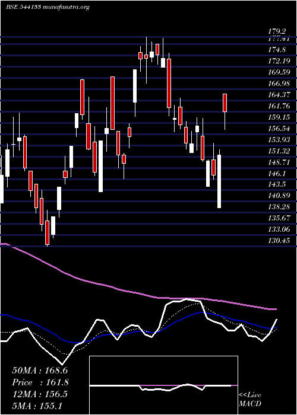Screen dimensions: 297x415
Task: Click the 148.71 price axis label
Action: (x=280, y=162)
